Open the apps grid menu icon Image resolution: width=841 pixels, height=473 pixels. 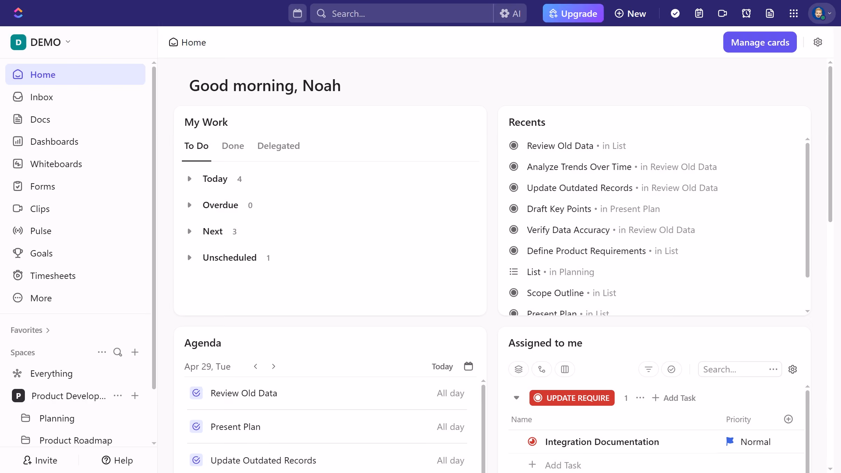point(794,13)
